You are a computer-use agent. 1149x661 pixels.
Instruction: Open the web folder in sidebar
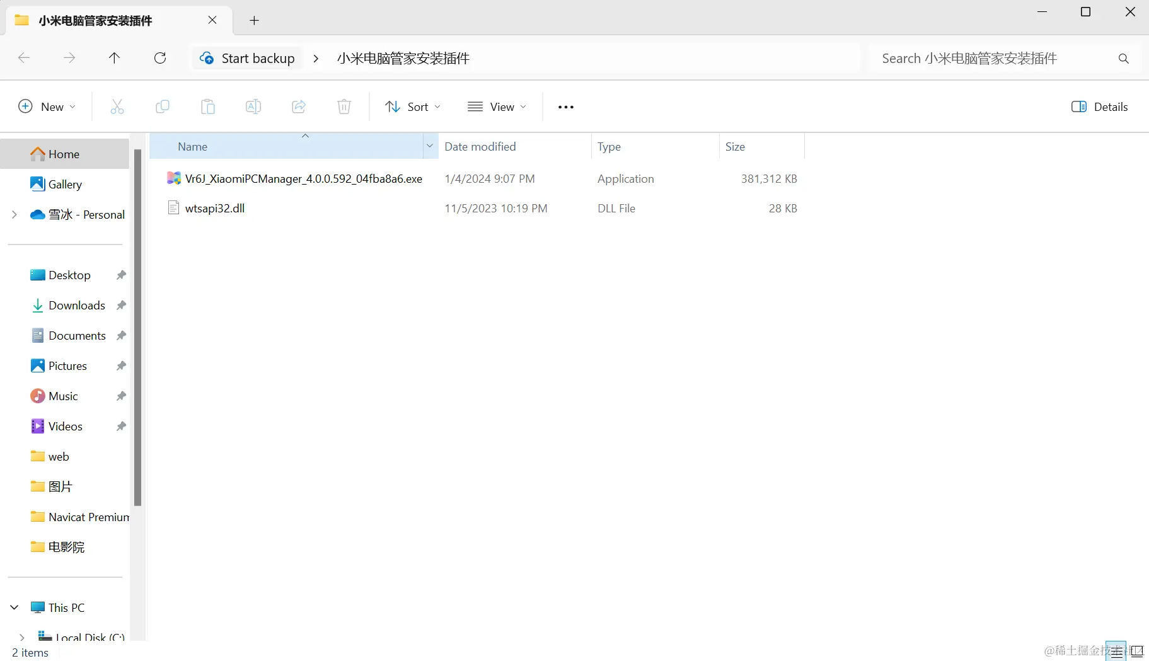tap(59, 457)
